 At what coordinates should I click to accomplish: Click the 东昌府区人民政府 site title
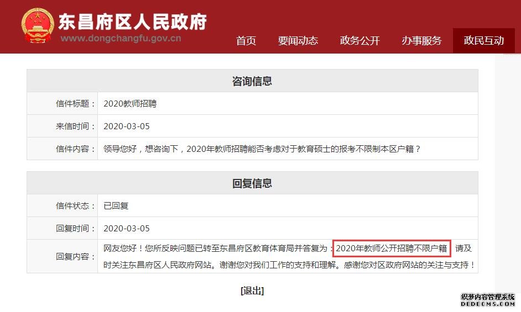[x=133, y=22]
